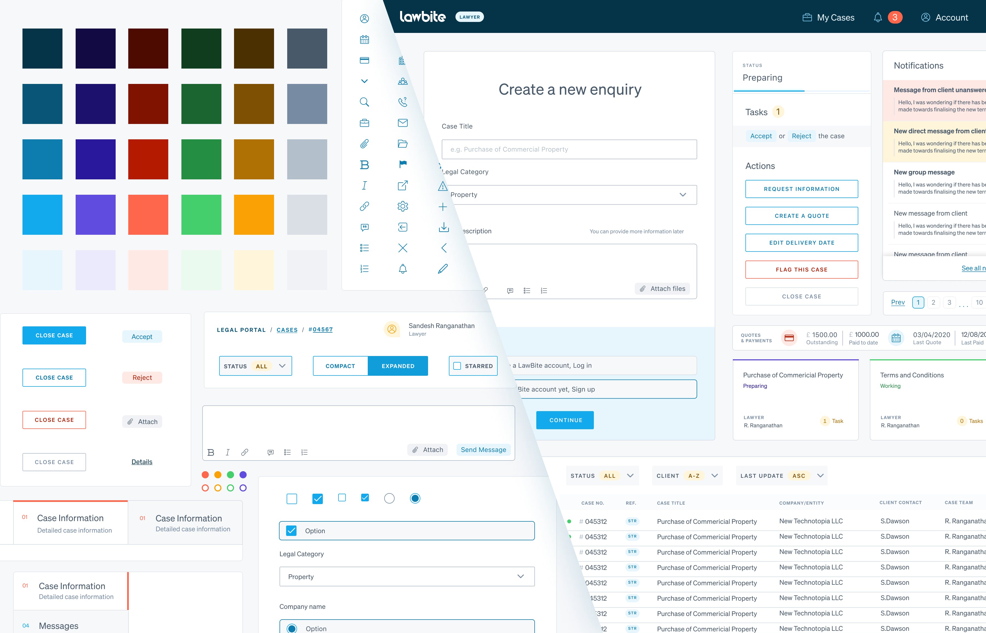
Task: Tick the Starred checkbox
Action: click(x=457, y=366)
